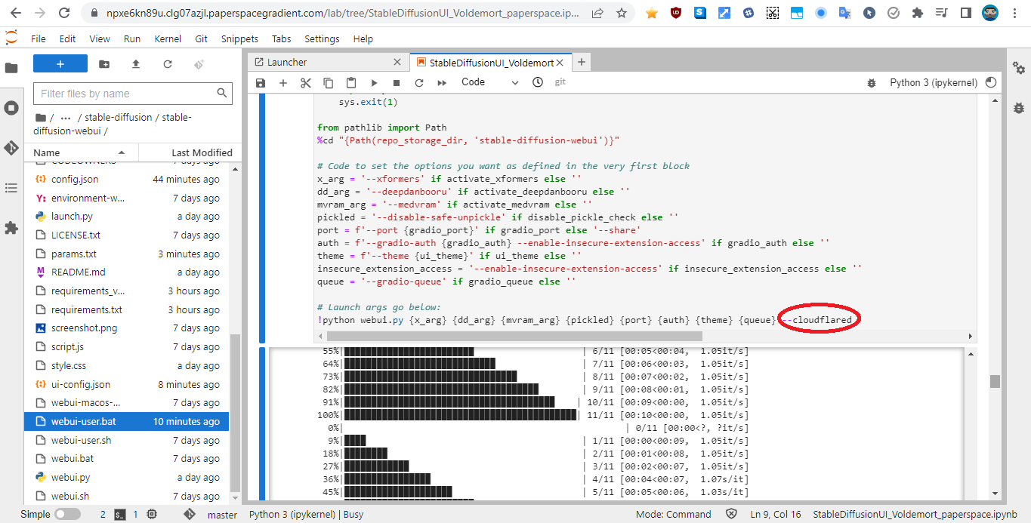Open the file browser in the left sidebar
The height and width of the screenshot is (523, 1031).
click(x=11, y=66)
